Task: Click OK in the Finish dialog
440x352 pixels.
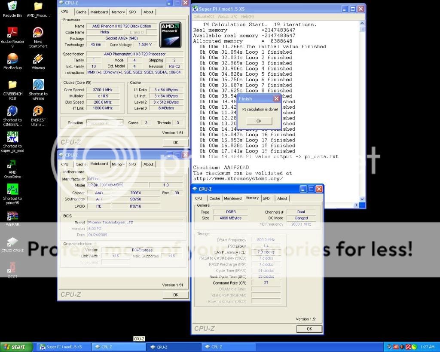Action: click(259, 121)
